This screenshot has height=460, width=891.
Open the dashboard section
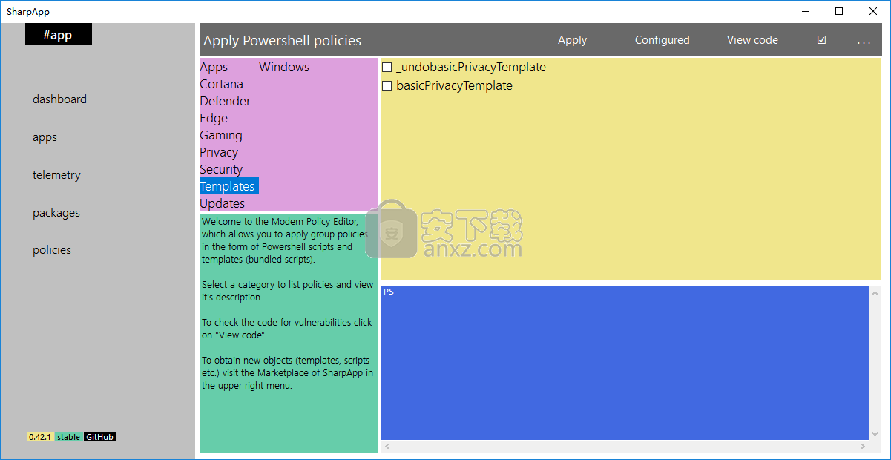click(59, 99)
